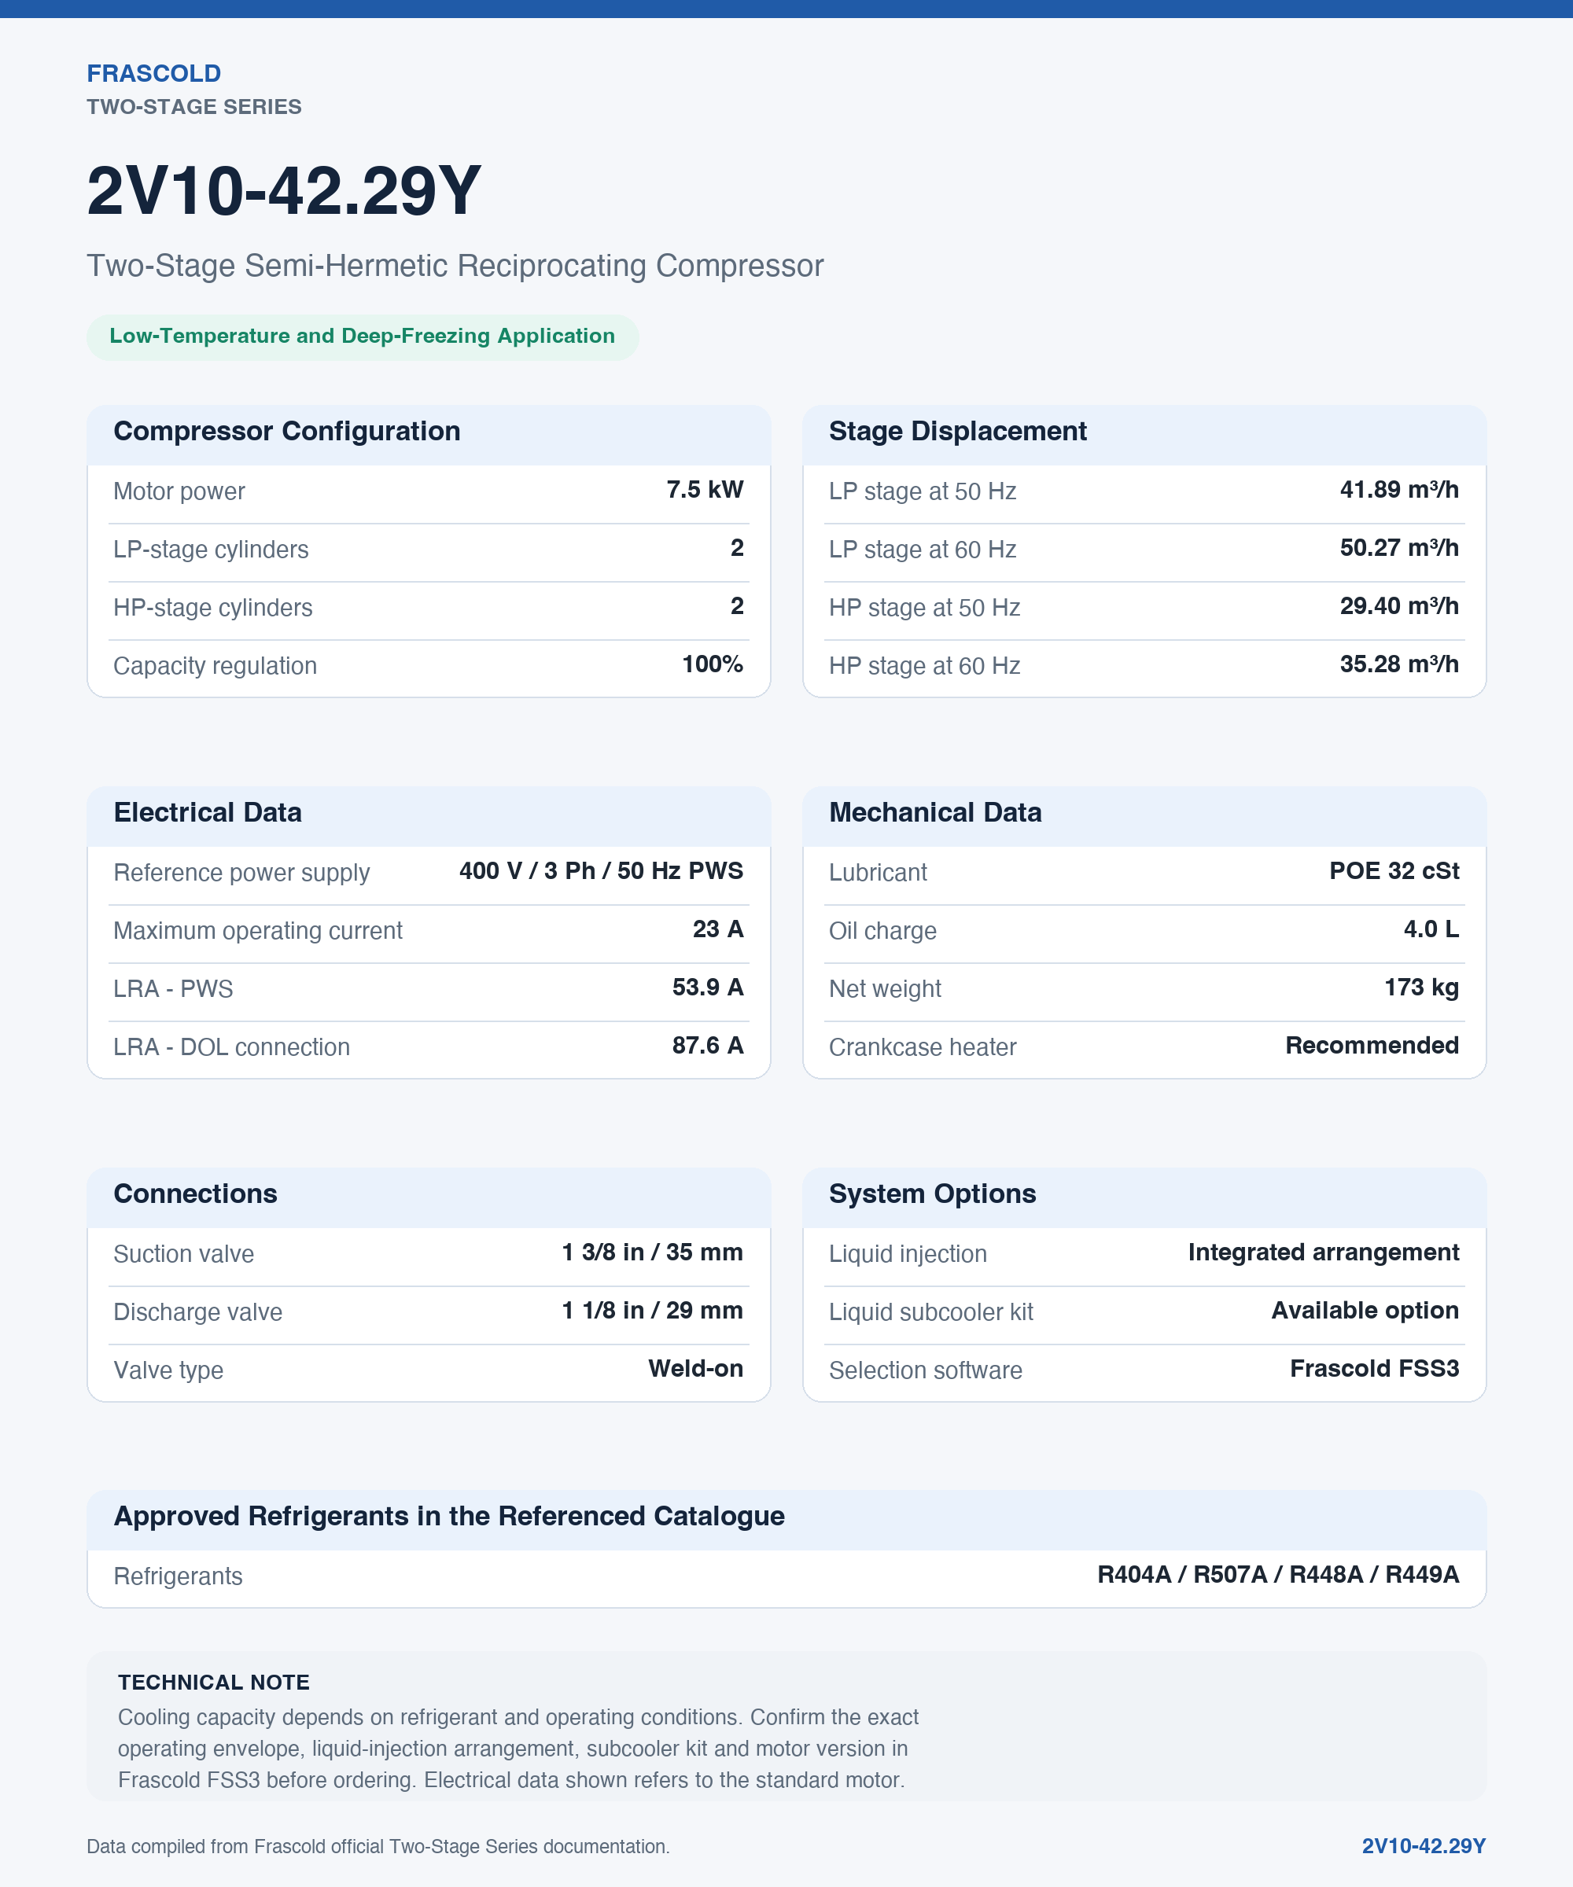This screenshot has height=1887, width=1573.
Task: Select the "HP stage at 50 Hz" label
Action: (x=925, y=609)
